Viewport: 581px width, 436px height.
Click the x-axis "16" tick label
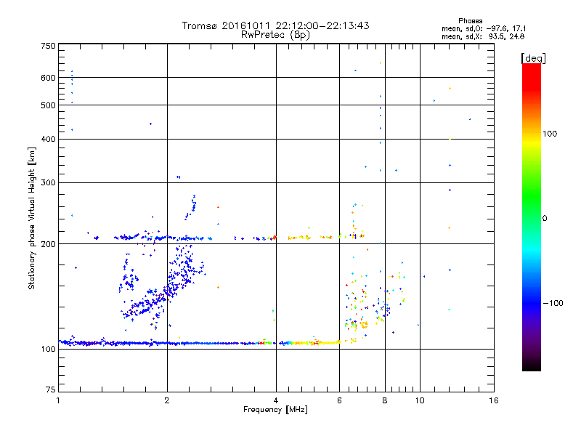click(494, 400)
